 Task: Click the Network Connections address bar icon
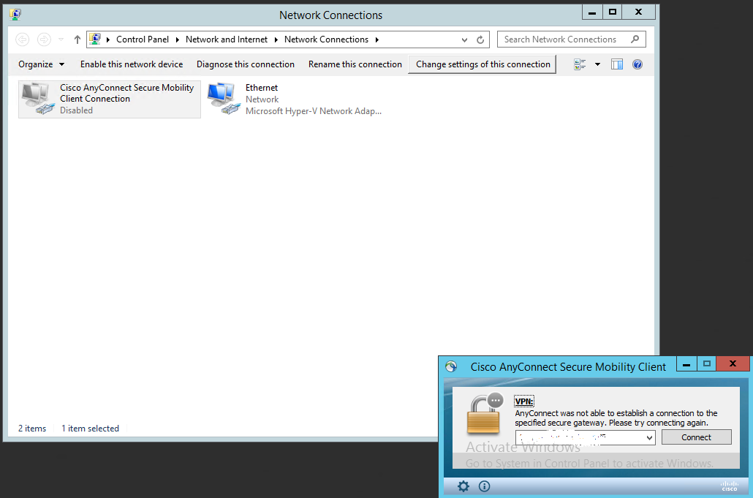[95, 39]
